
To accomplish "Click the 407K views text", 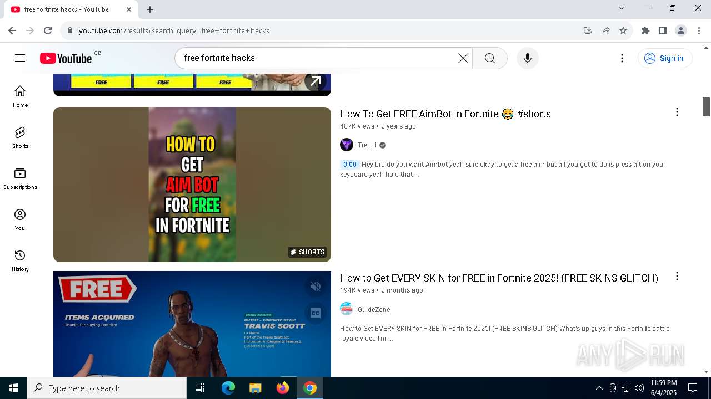I will click(357, 126).
